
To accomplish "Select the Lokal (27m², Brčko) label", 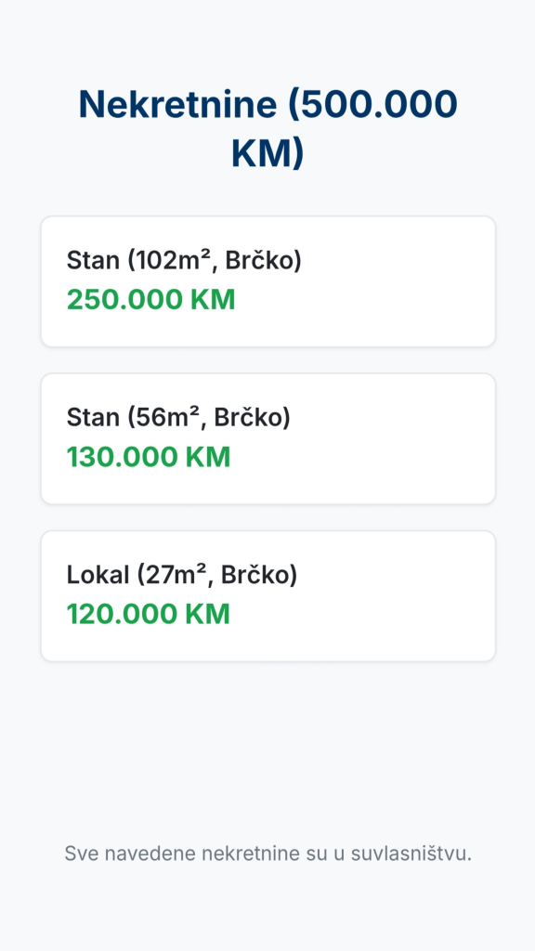I will click(x=182, y=575).
